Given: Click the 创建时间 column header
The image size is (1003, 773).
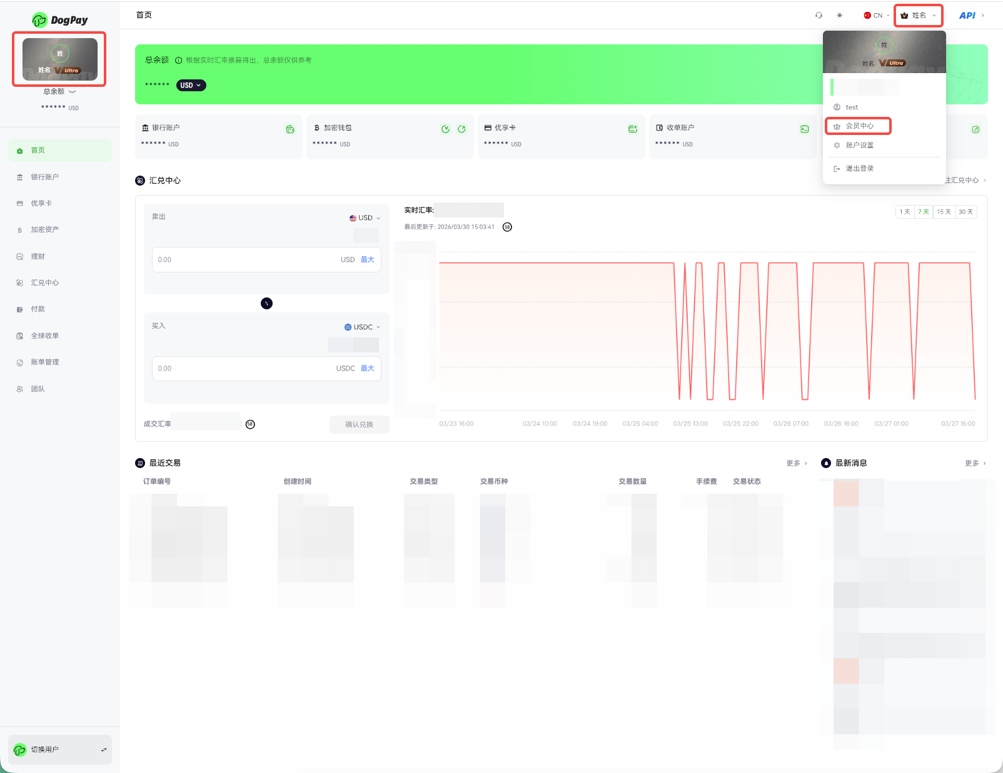Looking at the screenshot, I should (298, 482).
